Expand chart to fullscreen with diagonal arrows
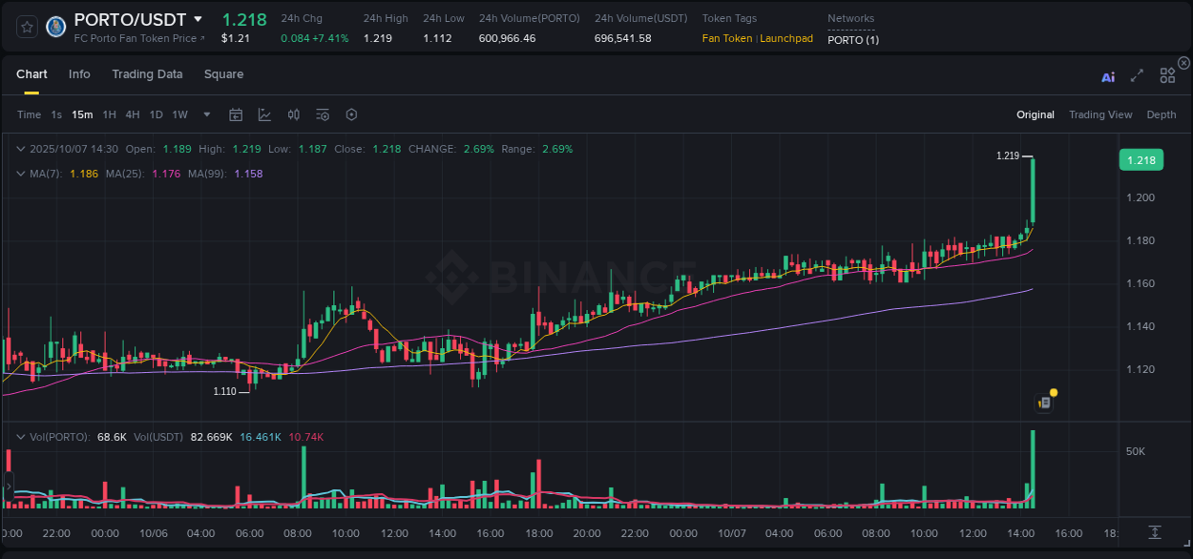 tap(1136, 73)
